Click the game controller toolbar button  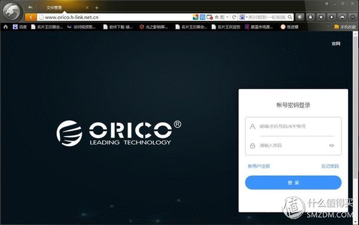coord(342,17)
